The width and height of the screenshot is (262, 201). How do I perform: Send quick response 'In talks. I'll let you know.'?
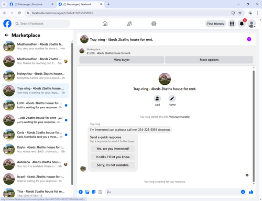113,157
